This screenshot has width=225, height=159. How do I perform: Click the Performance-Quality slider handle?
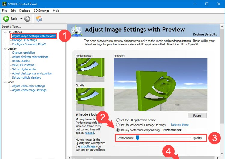coord(138,138)
